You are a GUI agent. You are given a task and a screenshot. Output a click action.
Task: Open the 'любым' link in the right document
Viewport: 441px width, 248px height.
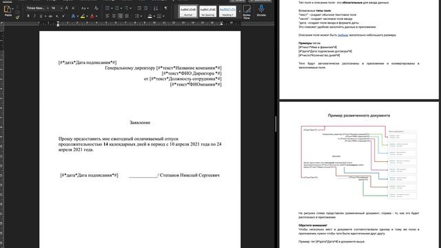pyautogui.click(x=343, y=35)
